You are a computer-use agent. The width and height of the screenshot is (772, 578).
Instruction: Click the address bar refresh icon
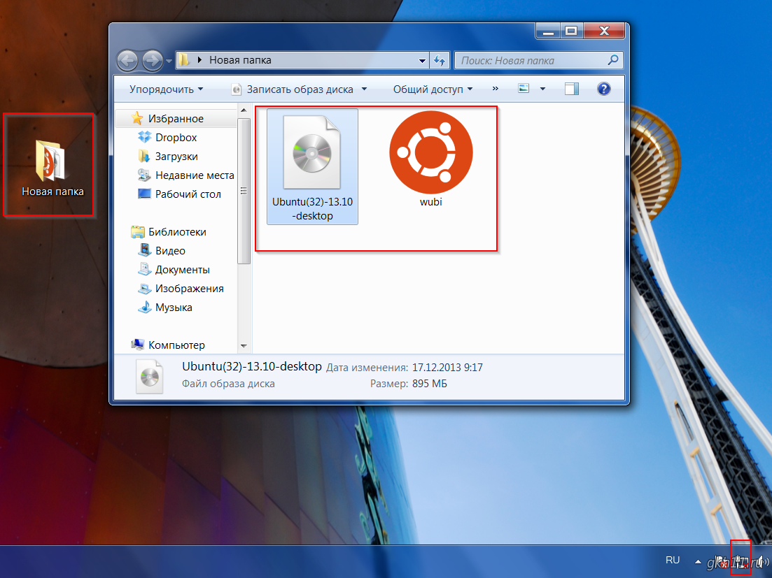pos(440,61)
